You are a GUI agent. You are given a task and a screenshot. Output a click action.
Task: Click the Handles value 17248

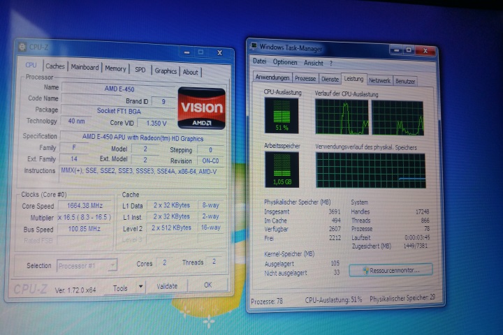(x=422, y=212)
